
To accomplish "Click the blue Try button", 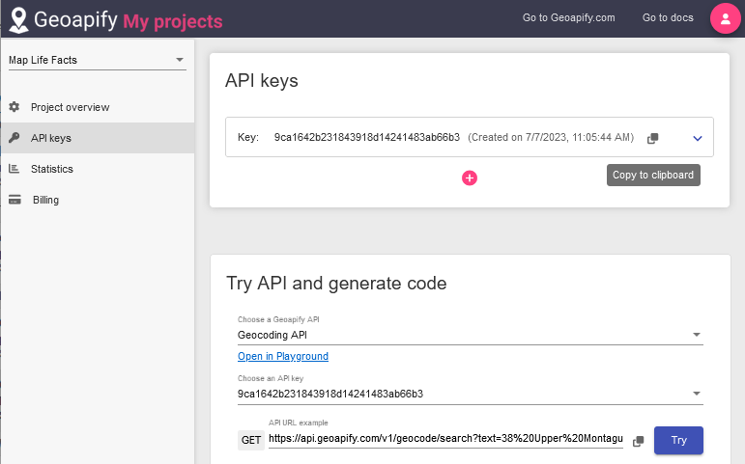I will tap(678, 440).
